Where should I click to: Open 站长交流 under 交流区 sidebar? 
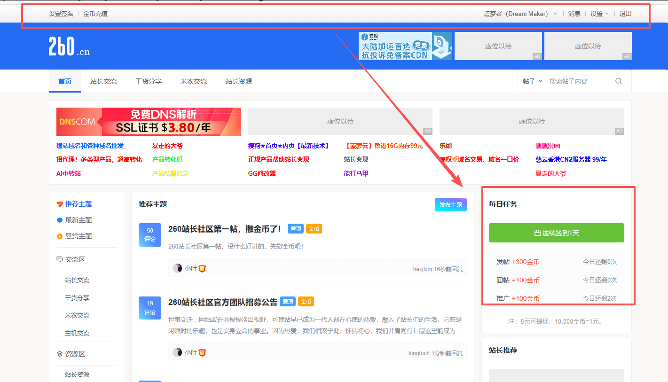[x=77, y=280]
